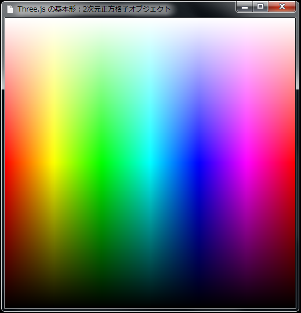301x313 pixels.
Task: Pick the bright magenta spot in the gradient
Action: [x=247, y=163]
